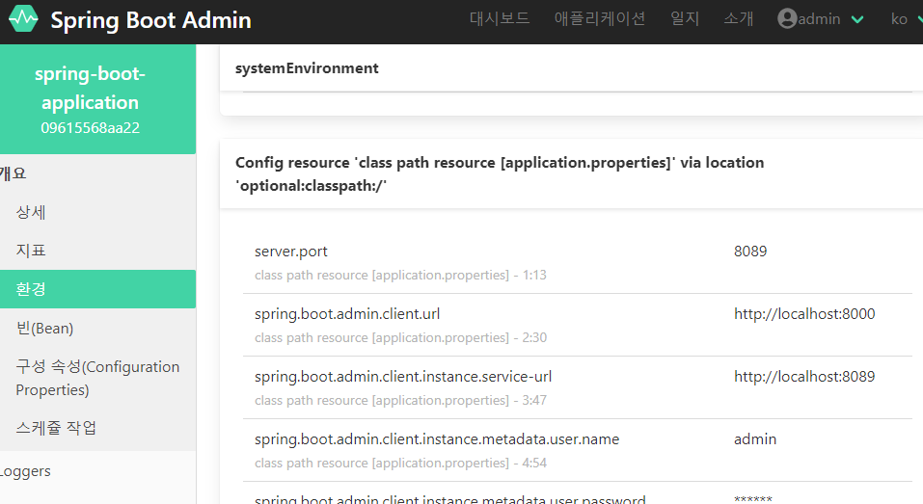Click the value 8089 for server.port
This screenshot has width=923, height=504.
tap(750, 252)
